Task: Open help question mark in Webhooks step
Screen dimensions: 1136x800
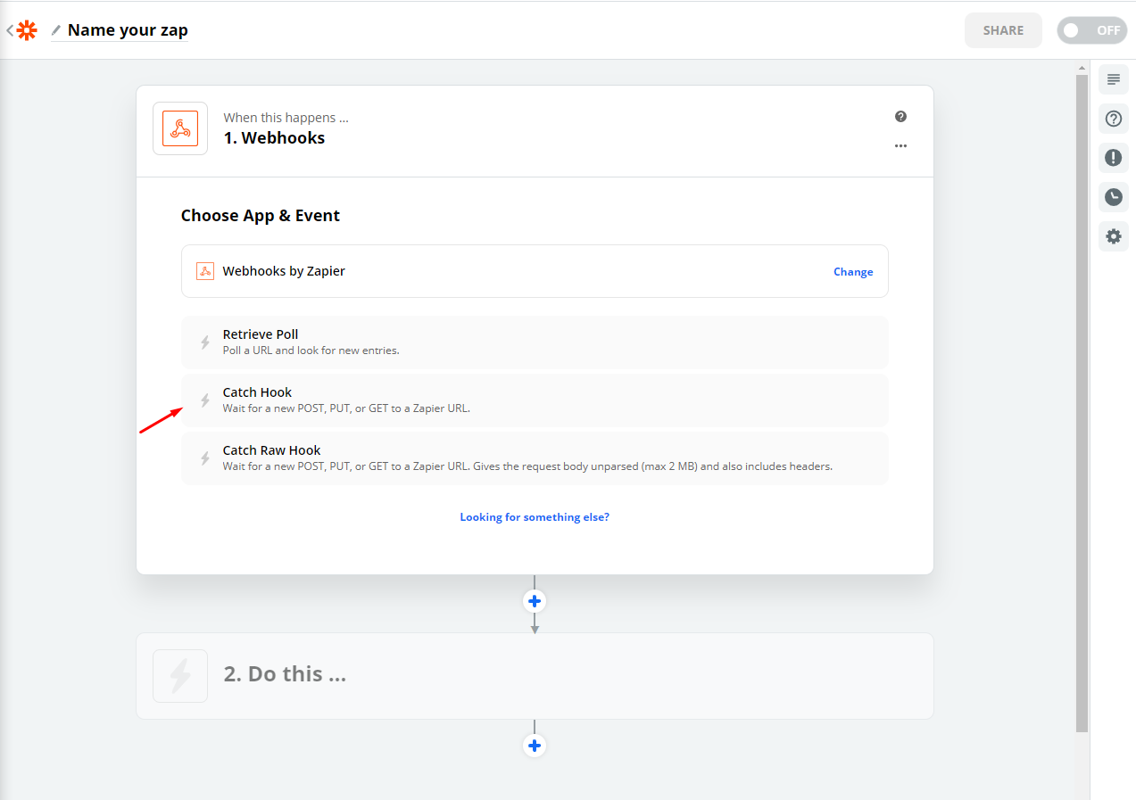Action: (900, 117)
